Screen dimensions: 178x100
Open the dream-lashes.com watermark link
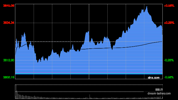point(159,93)
